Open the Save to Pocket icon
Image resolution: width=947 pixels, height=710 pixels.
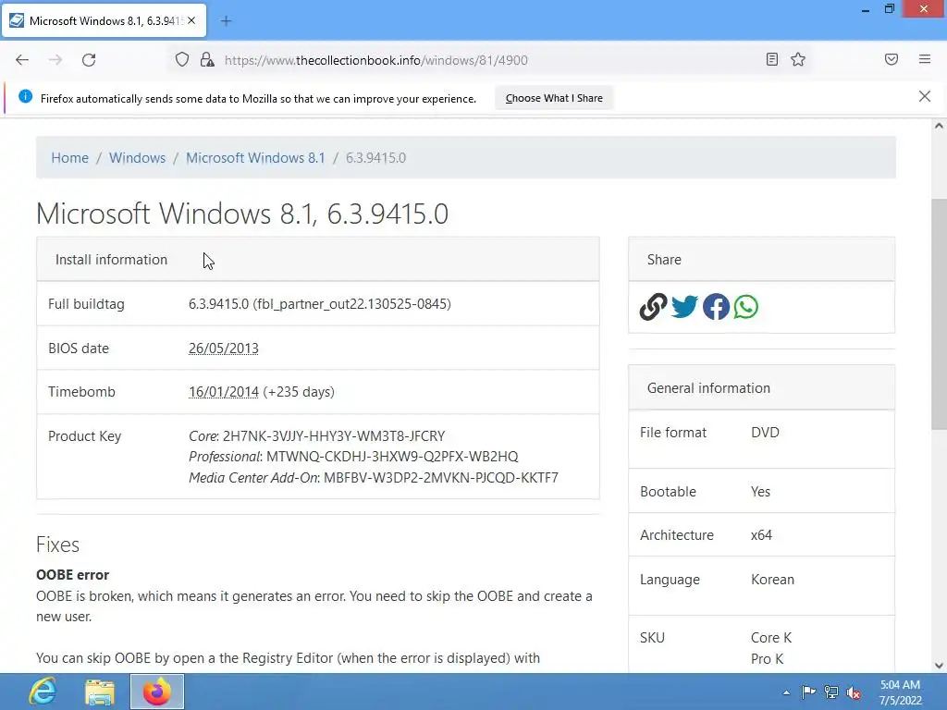click(x=892, y=59)
